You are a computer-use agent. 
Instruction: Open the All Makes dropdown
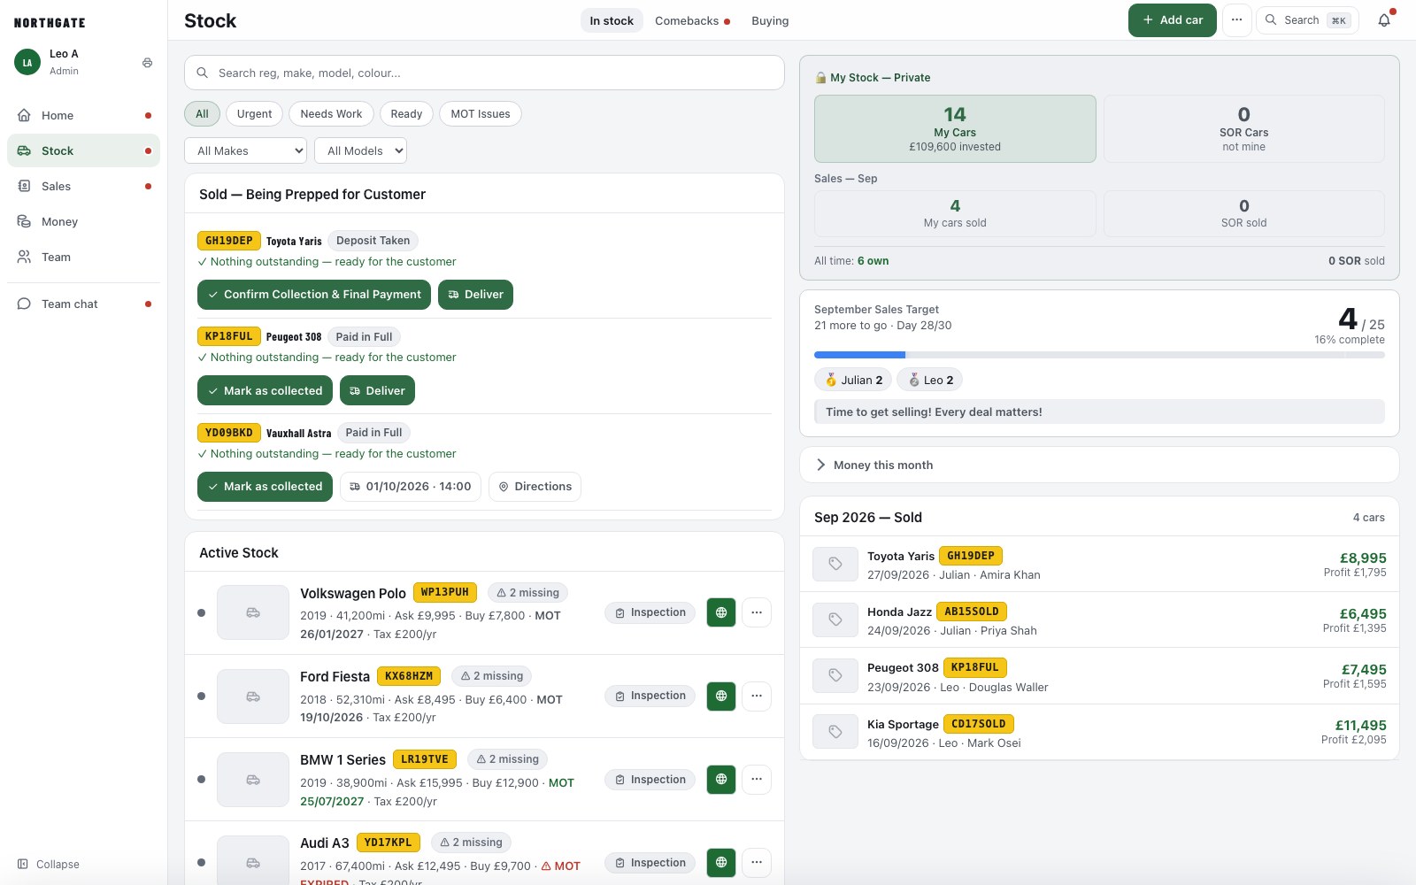[x=246, y=150]
